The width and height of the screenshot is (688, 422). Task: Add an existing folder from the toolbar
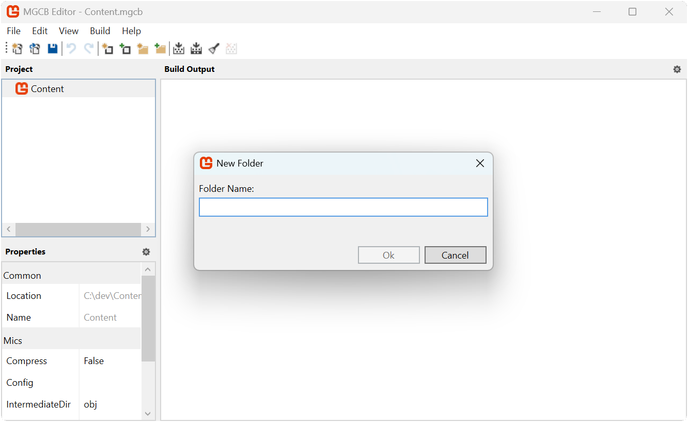point(160,48)
